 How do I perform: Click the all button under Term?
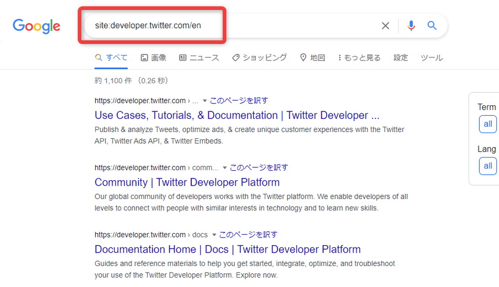488,124
